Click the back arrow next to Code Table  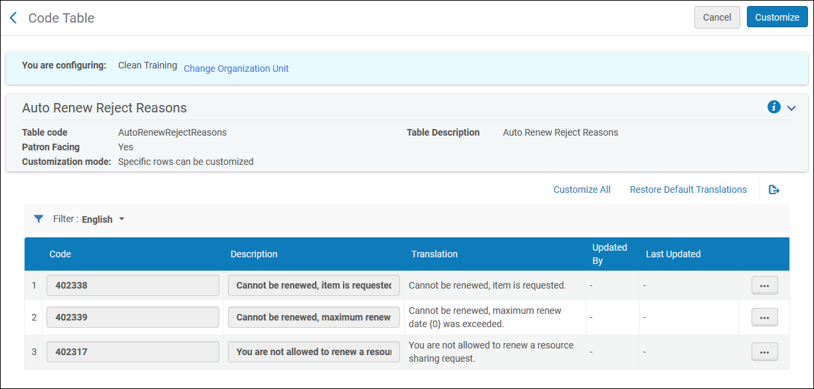(13, 18)
